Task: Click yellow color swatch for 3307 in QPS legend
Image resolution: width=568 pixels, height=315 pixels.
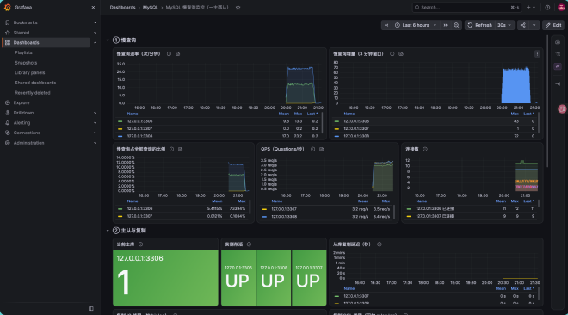Action: [x=264, y=209]
